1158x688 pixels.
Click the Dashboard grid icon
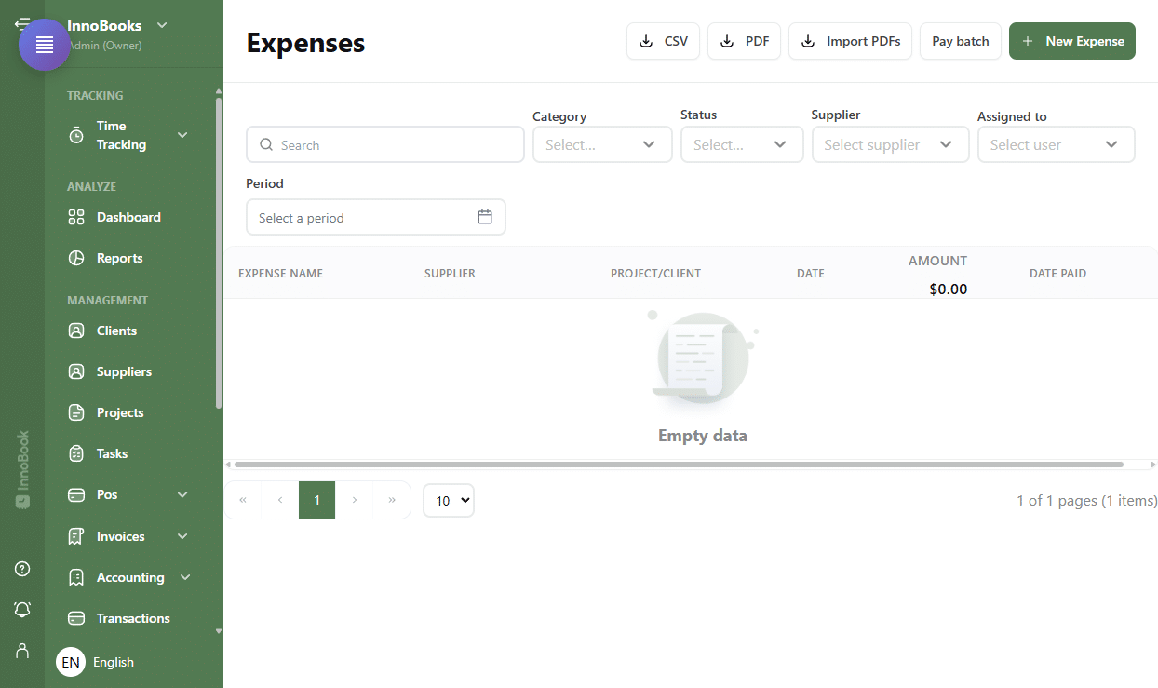pos(76,217)
